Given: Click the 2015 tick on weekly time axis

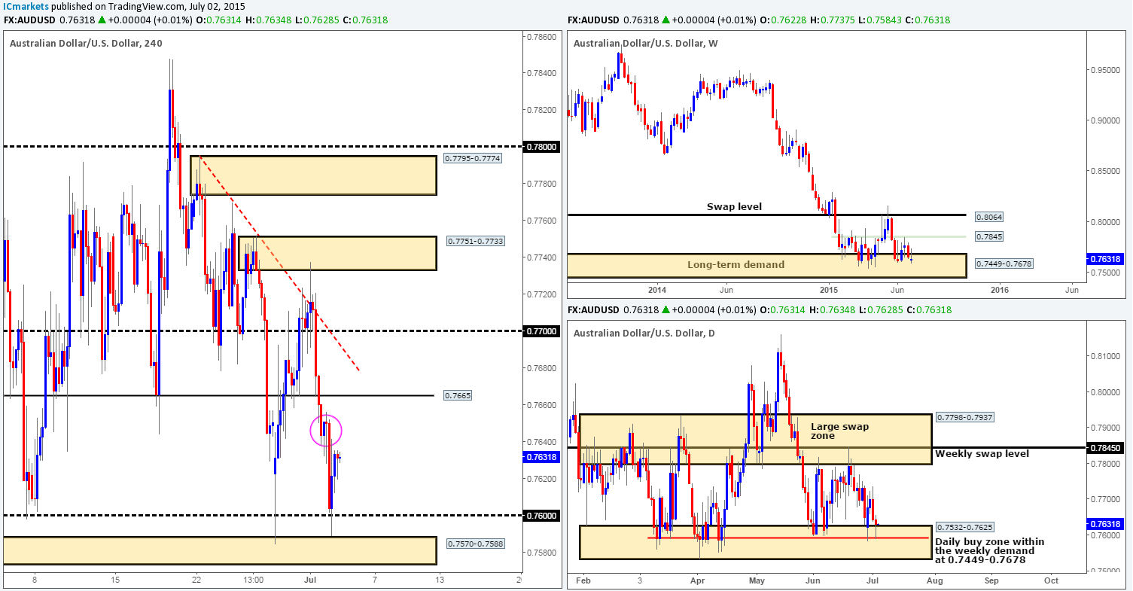Looking at the screenshot, I should (x=829, y=290).
